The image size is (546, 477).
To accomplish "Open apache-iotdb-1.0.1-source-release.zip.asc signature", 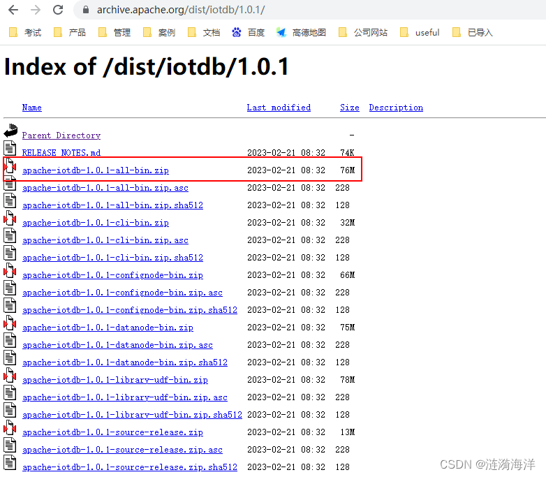I will pyautogui.click(x=122, y=450).
